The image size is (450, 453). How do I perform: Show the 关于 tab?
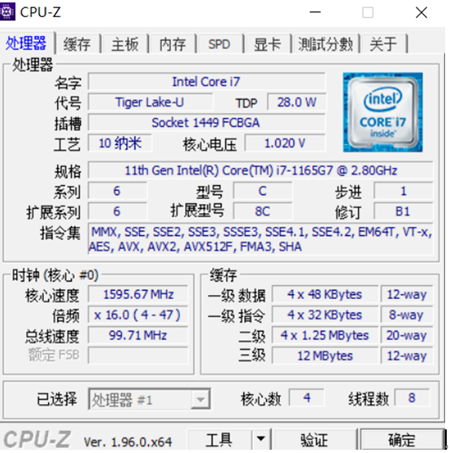click(x=383, y=44)
